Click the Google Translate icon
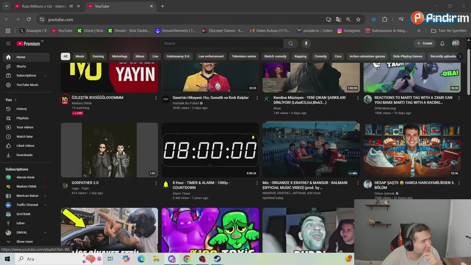This screenshot has height=265, width=471. [339, 20]
